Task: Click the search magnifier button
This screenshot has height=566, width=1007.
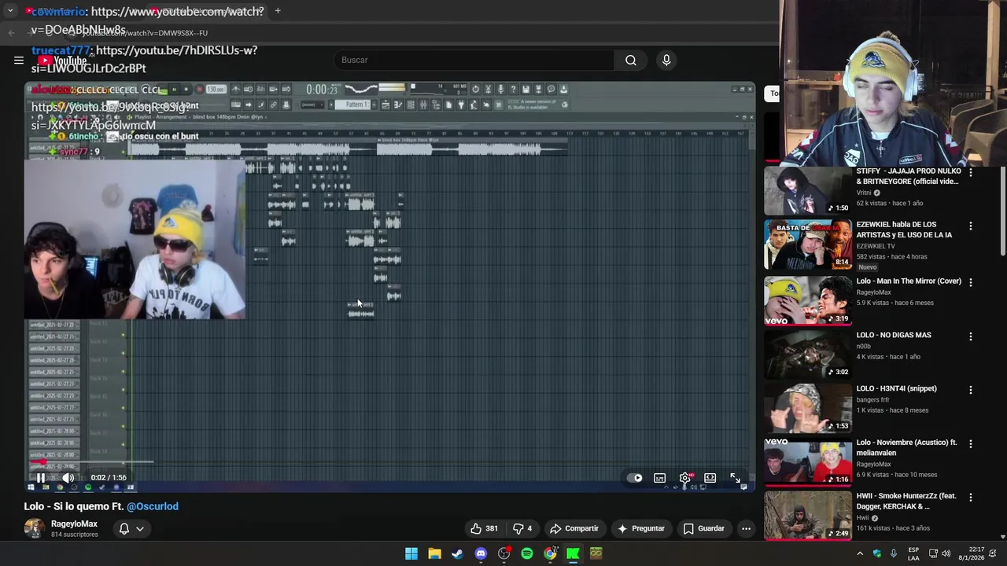Action: pos(631,60)
